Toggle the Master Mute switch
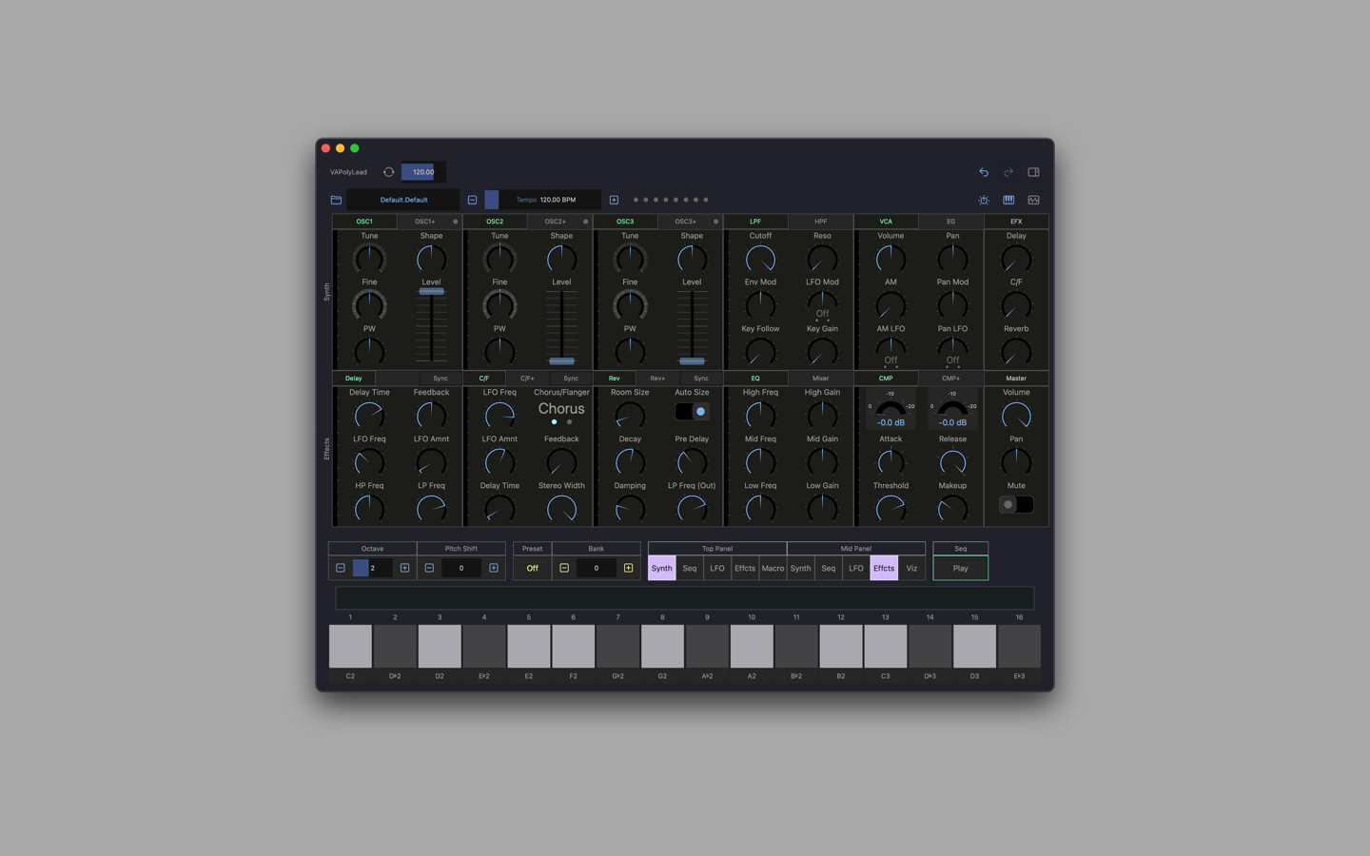1370x856 pixels. (x=1016, y=505)
